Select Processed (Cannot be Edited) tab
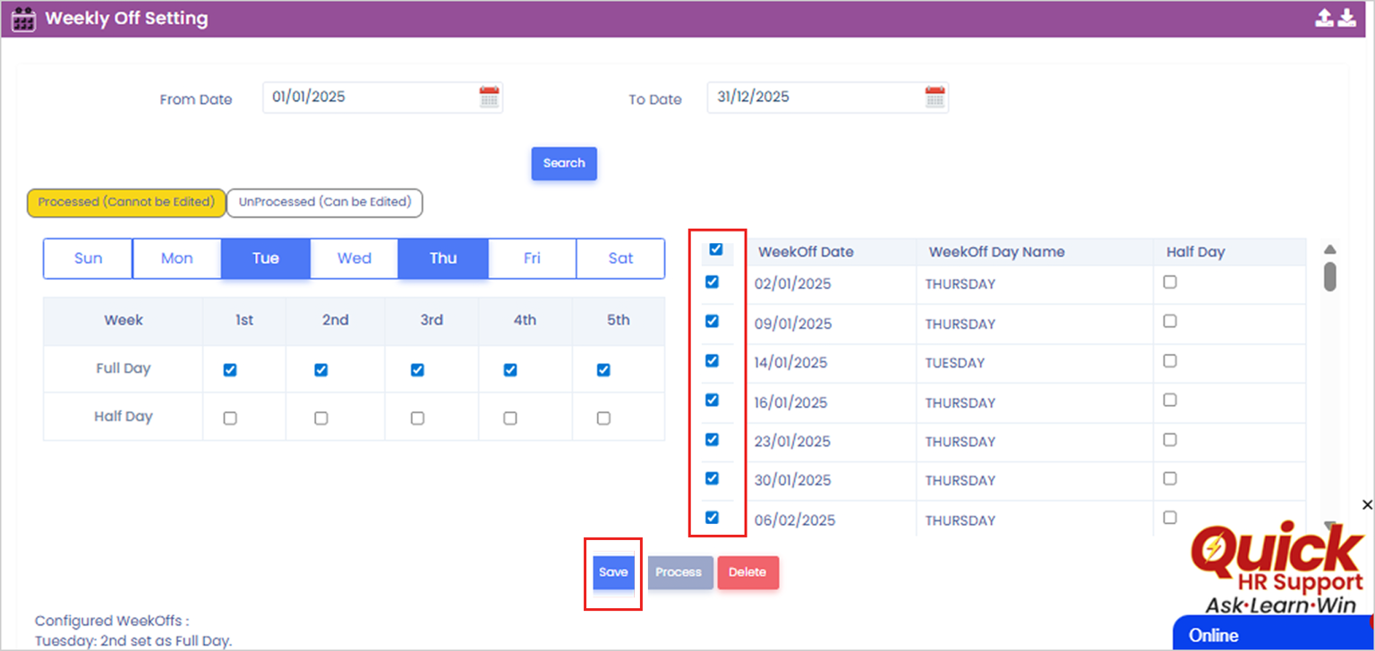The height and width of the screenshot is (651, 1375). pos(125,202)
